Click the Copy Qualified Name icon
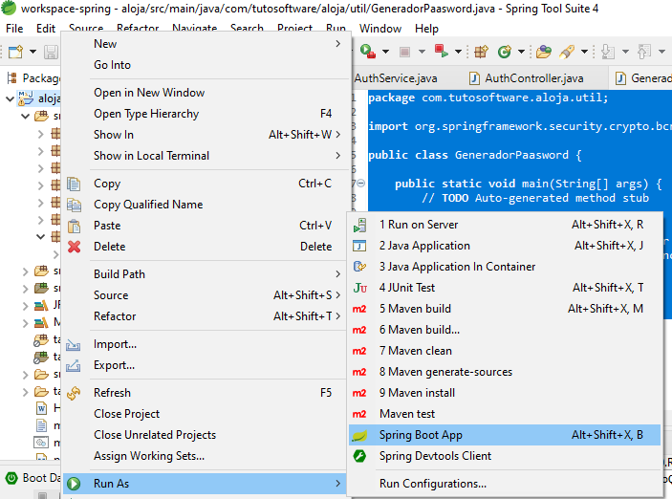Viewport: 672px width, 499px height. coord(74,205)
